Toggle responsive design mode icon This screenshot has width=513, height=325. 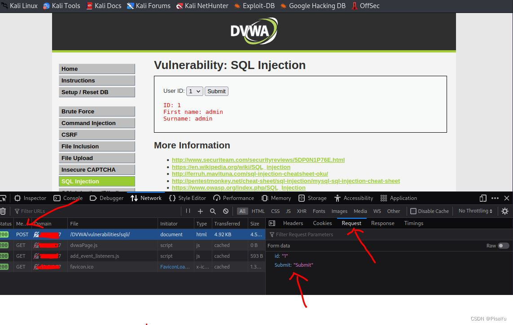pos(483,198)
